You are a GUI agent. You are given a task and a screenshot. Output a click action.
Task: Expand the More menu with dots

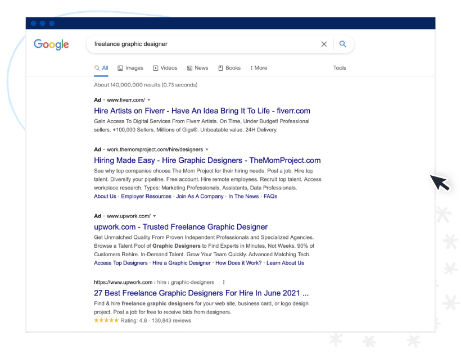click(259, 68)
